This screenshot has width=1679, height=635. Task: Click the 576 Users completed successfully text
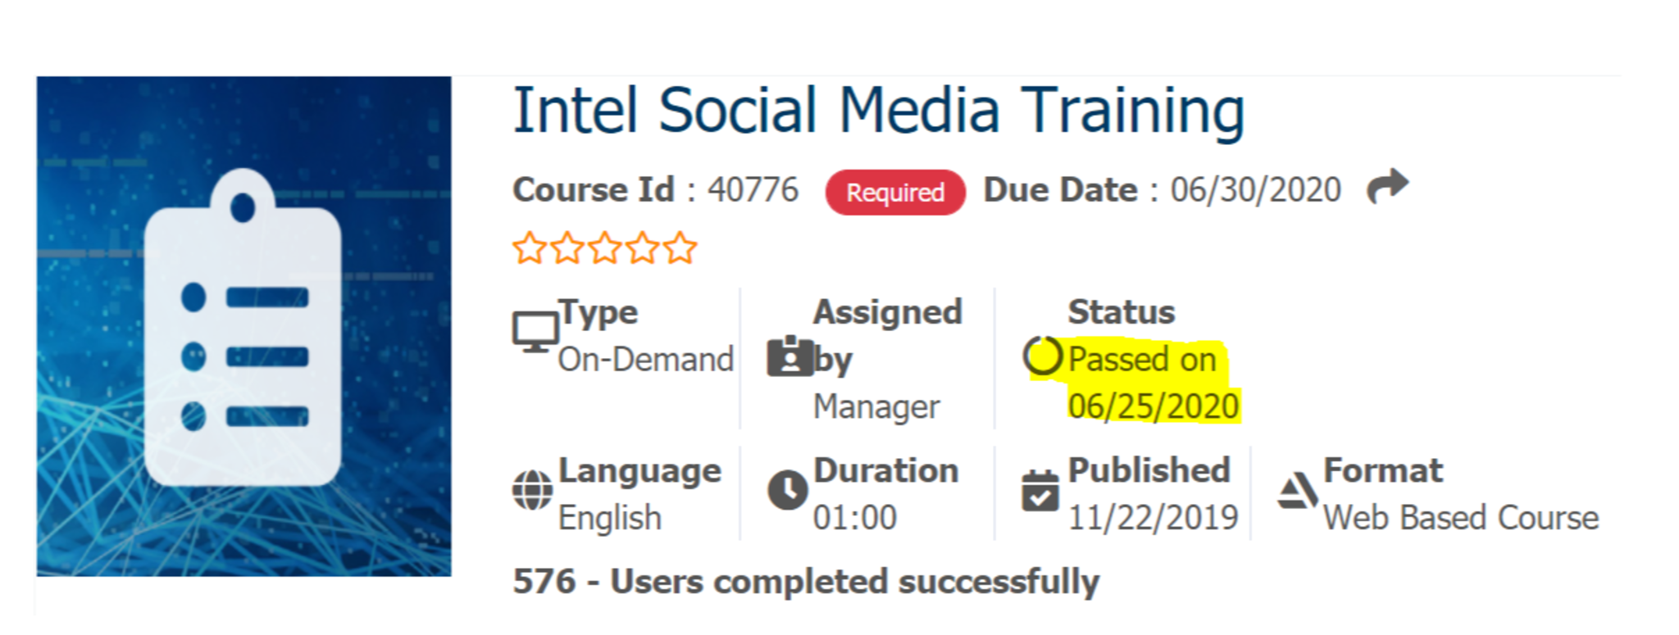pos(806,582)
